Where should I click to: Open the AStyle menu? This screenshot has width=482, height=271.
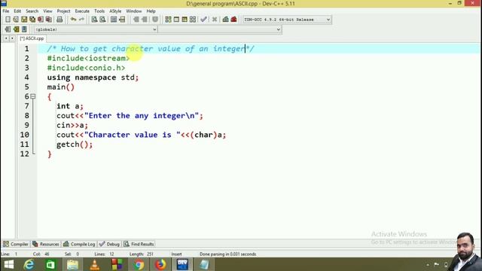115,11
